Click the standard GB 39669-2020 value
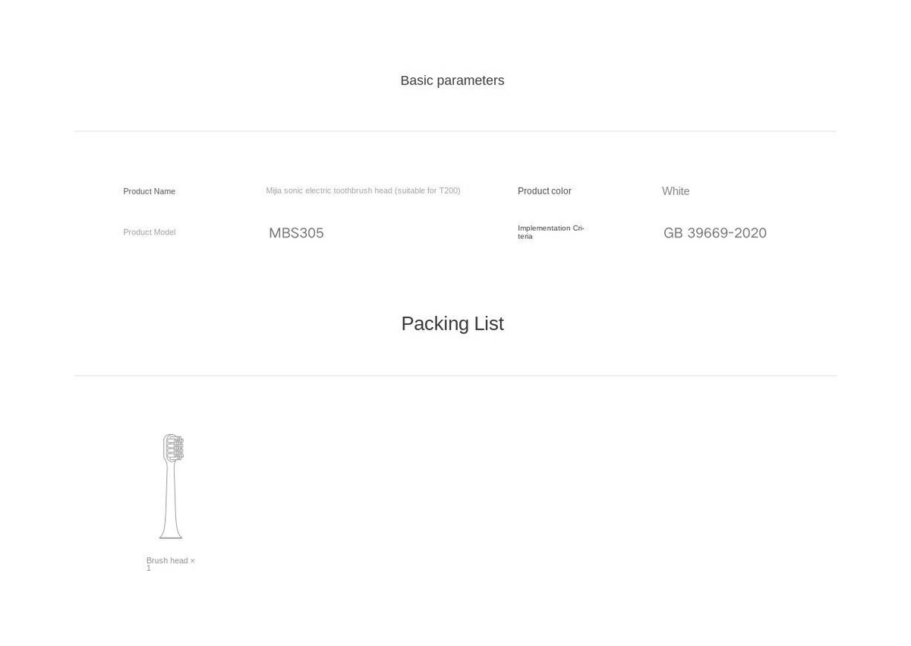This screenshot has height=646, width=911. point(715,233)
